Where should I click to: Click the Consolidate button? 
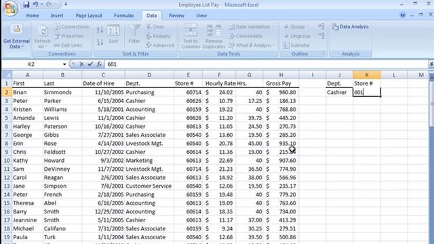click(245, 36)
